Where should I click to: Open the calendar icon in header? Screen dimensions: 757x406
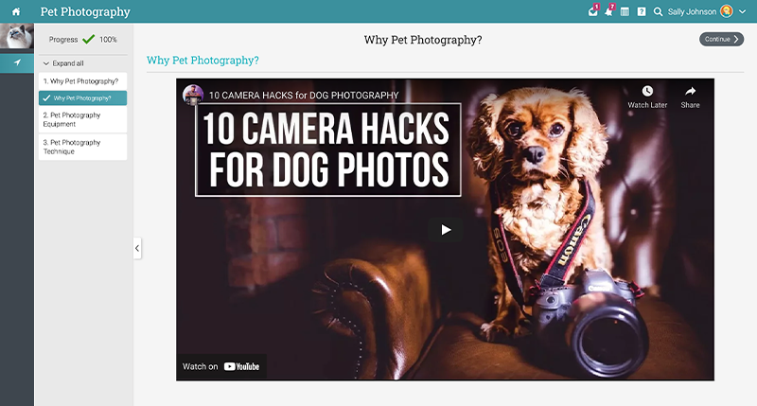pyautogui.click(x=625, y=12)
